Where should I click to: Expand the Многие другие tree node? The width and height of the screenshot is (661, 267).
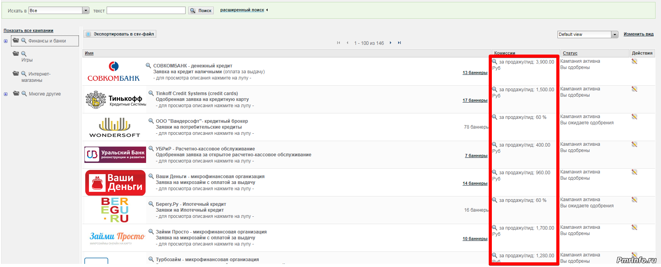point(5,94)
